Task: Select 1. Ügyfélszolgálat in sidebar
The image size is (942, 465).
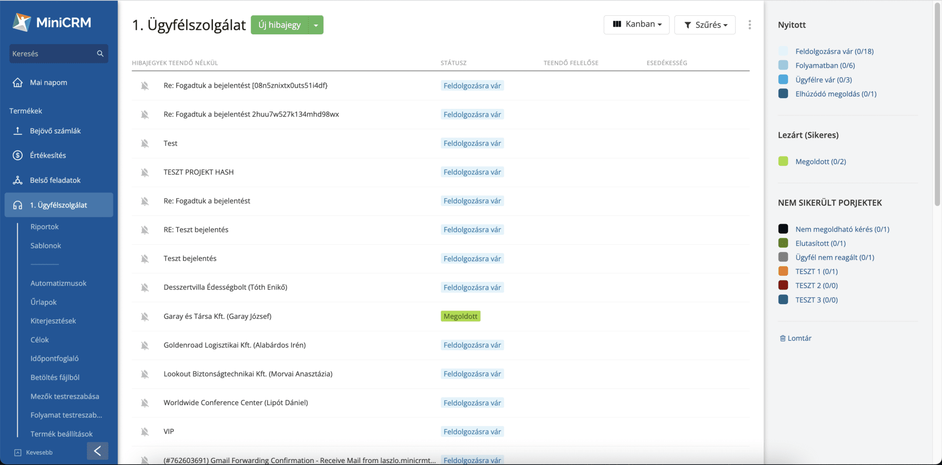Action: point(59,205)
